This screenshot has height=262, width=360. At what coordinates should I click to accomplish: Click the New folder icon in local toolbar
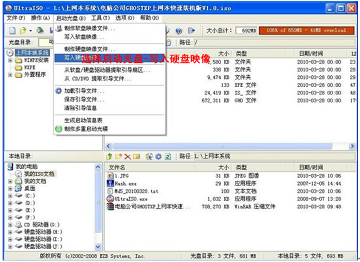[118, 157]
